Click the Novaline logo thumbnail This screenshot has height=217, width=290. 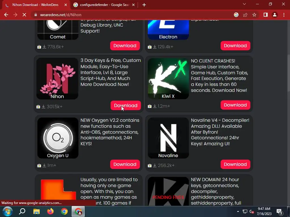click(168, 138)
